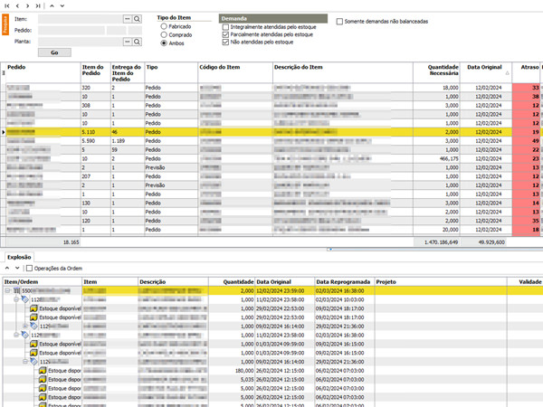The width and height of the screenshot is (543, 407).
Task: Click the 20,000 quantity cell
Action: 437,230
